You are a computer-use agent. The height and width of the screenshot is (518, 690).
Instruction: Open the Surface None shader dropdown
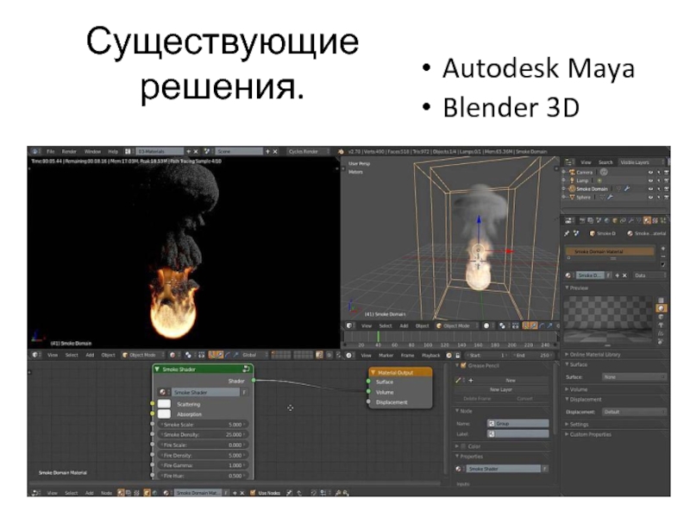coord(634,377)
